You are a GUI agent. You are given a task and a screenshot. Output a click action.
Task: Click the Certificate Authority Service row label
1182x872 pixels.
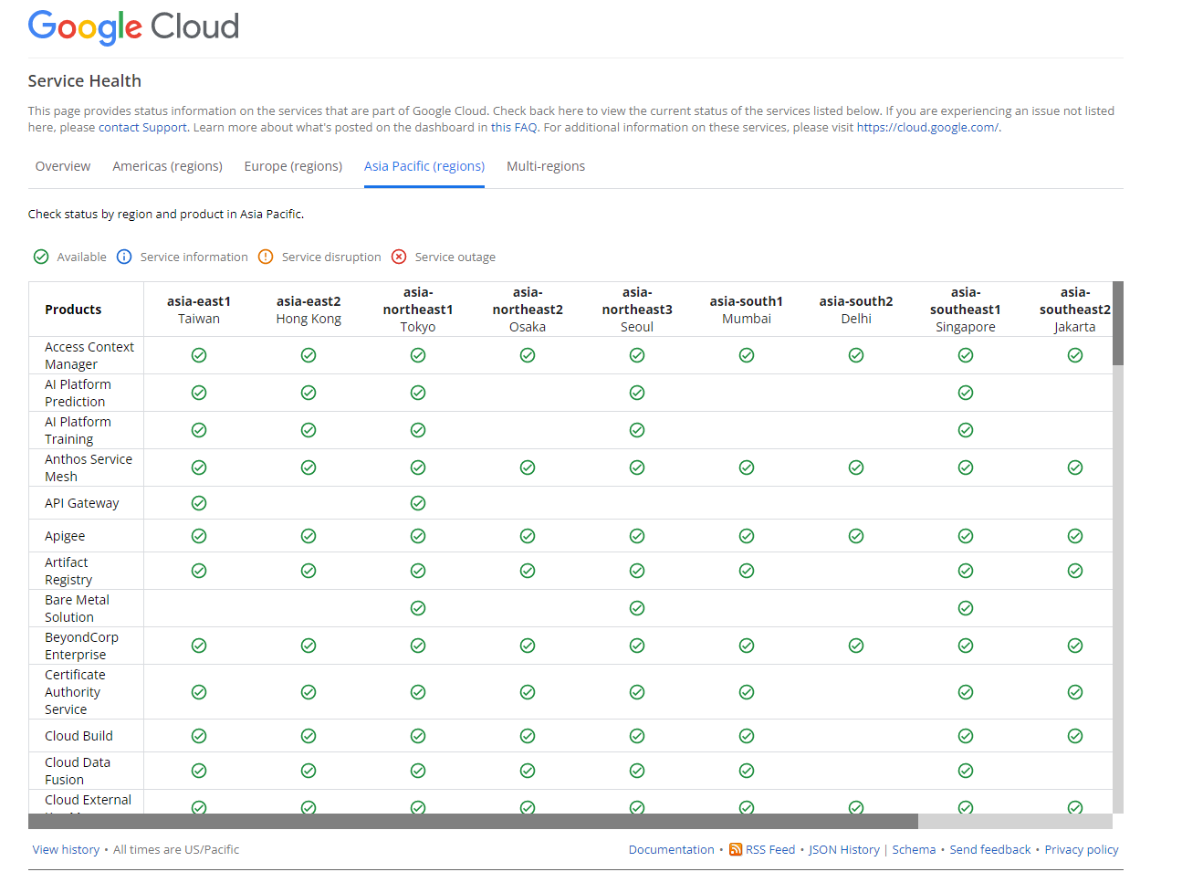pos(75,692)
